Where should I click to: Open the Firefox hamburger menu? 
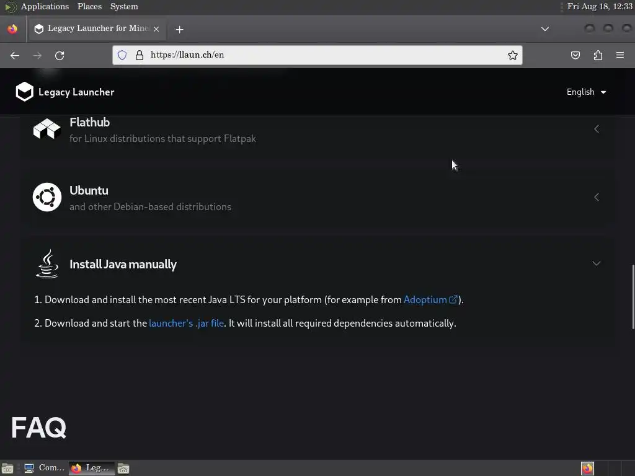[x=620, y=55]
